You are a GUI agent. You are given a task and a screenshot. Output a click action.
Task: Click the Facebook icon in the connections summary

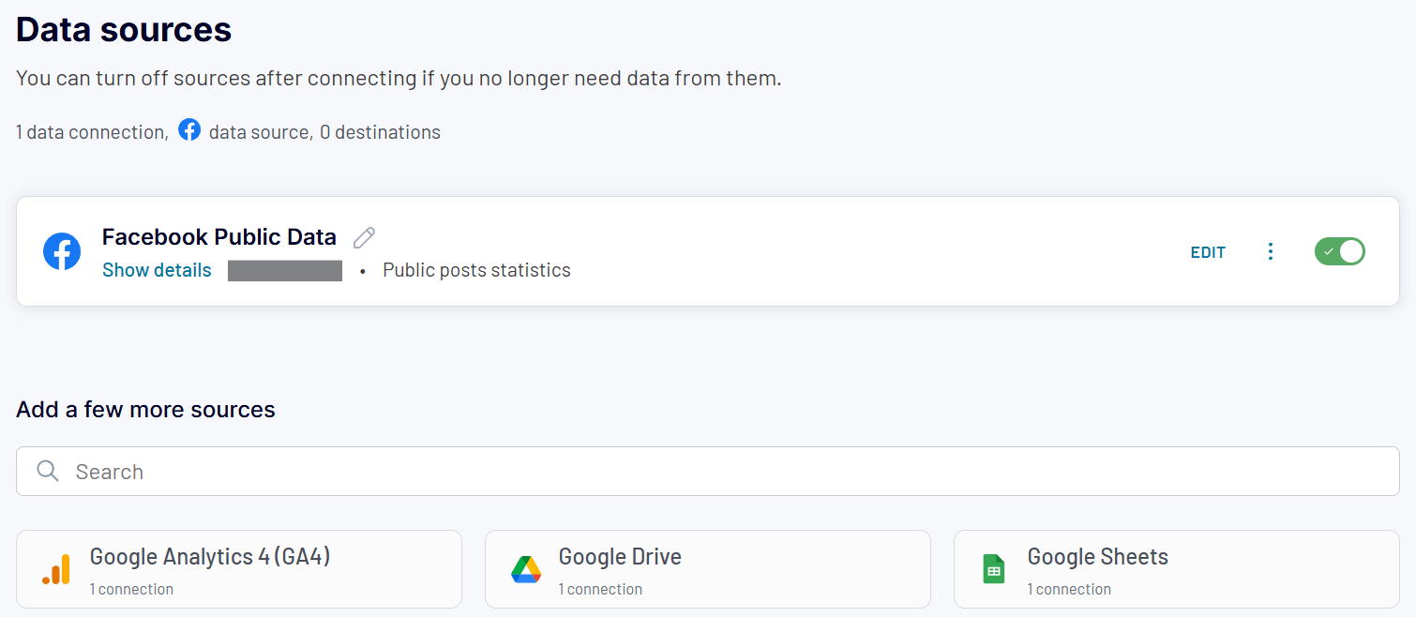(x=189, y=129)
